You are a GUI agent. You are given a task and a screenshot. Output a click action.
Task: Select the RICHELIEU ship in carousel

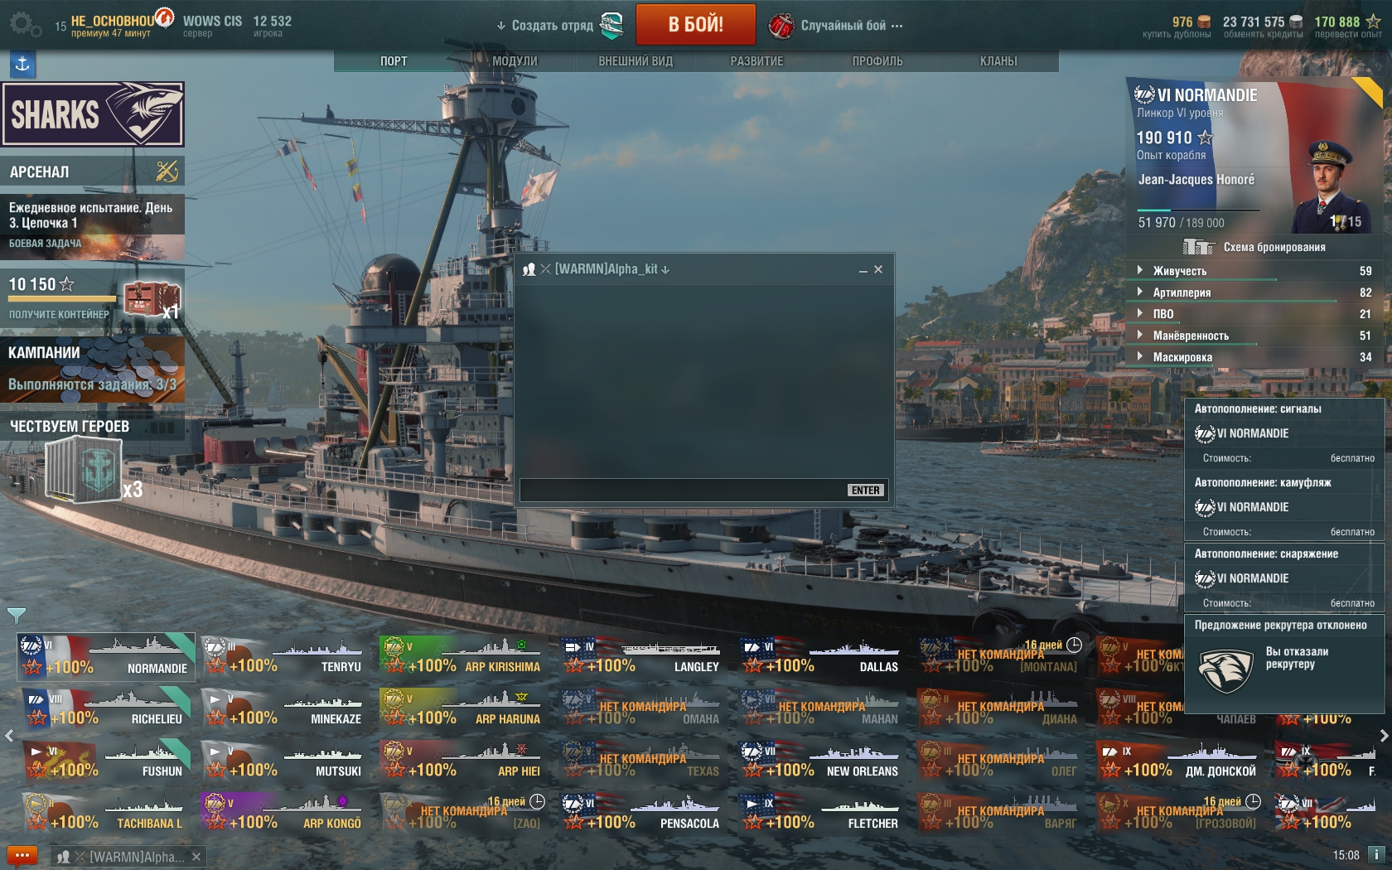pos(106,708)
